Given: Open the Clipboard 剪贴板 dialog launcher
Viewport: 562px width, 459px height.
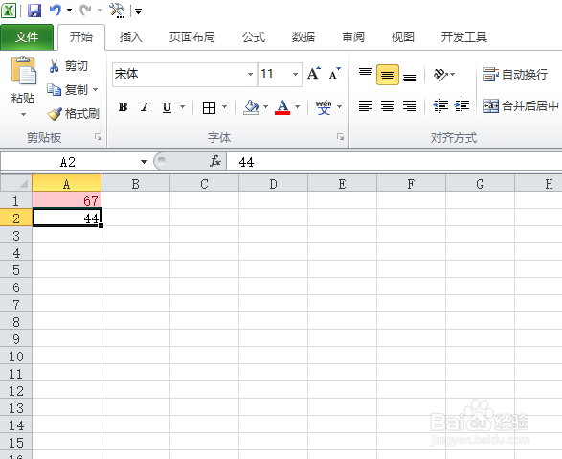Looking at the screenshot, I should (98, 137).
